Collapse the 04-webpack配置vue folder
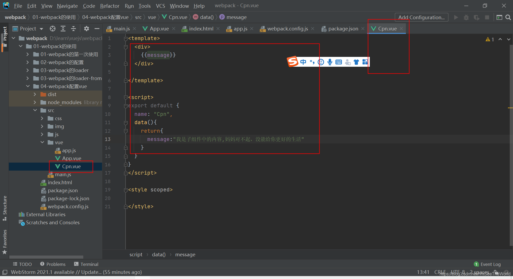513x279 pixels. [x=28, y=86]
